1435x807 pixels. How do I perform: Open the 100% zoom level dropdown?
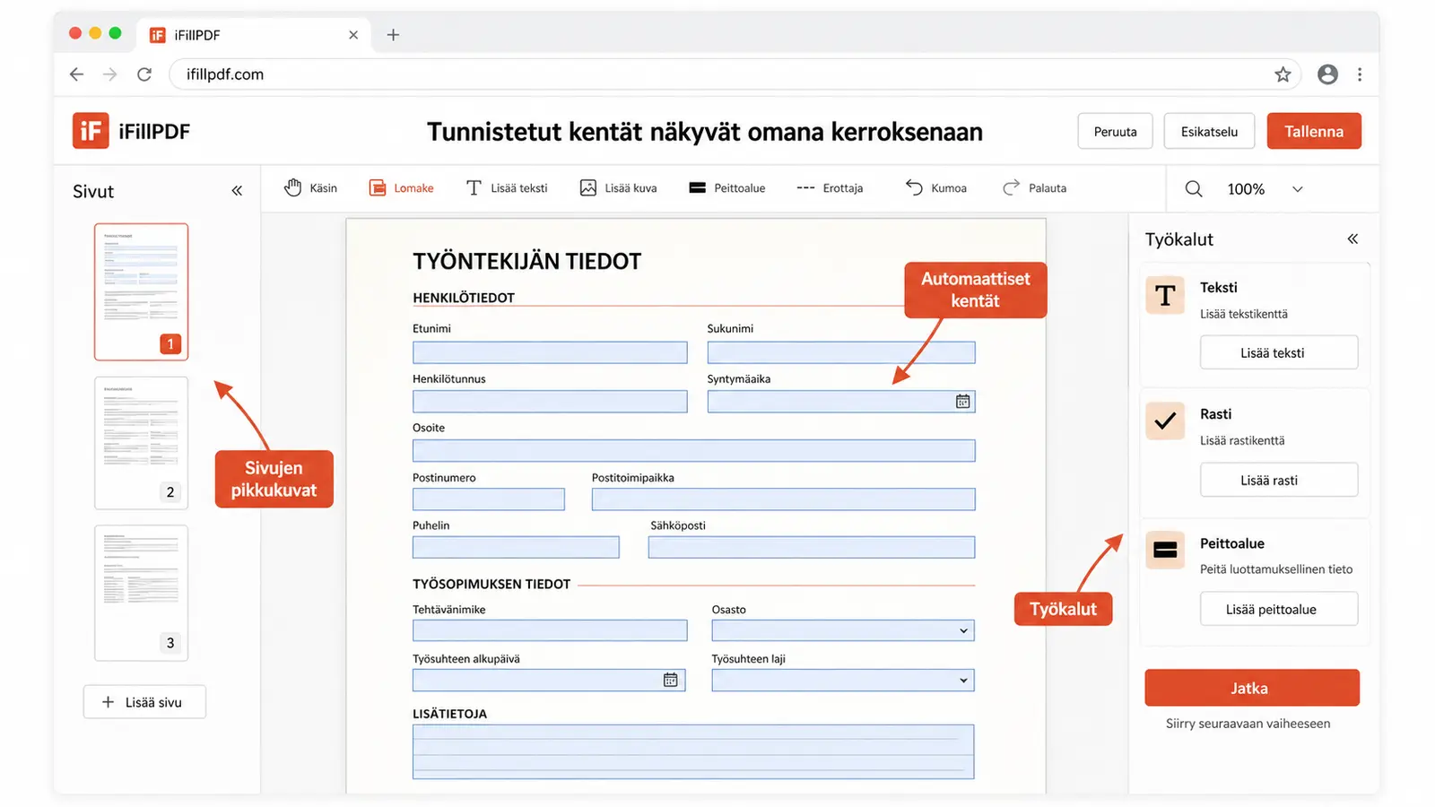(x=1265, y=189)
